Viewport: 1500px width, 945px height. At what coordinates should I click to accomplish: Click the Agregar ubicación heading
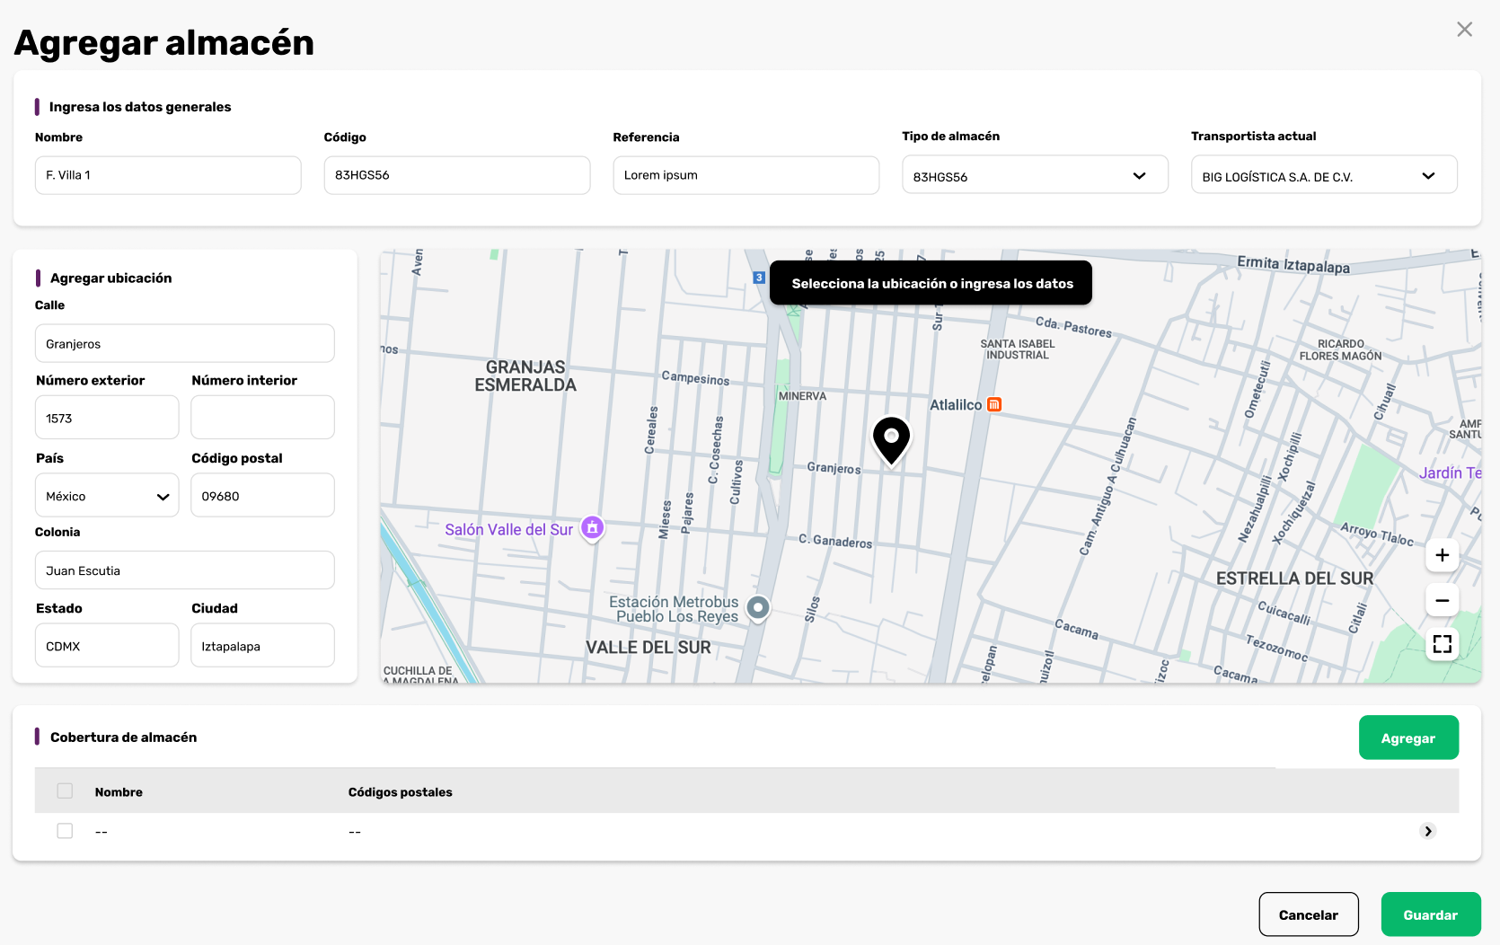pyautogui.click(x=110, y=278)
